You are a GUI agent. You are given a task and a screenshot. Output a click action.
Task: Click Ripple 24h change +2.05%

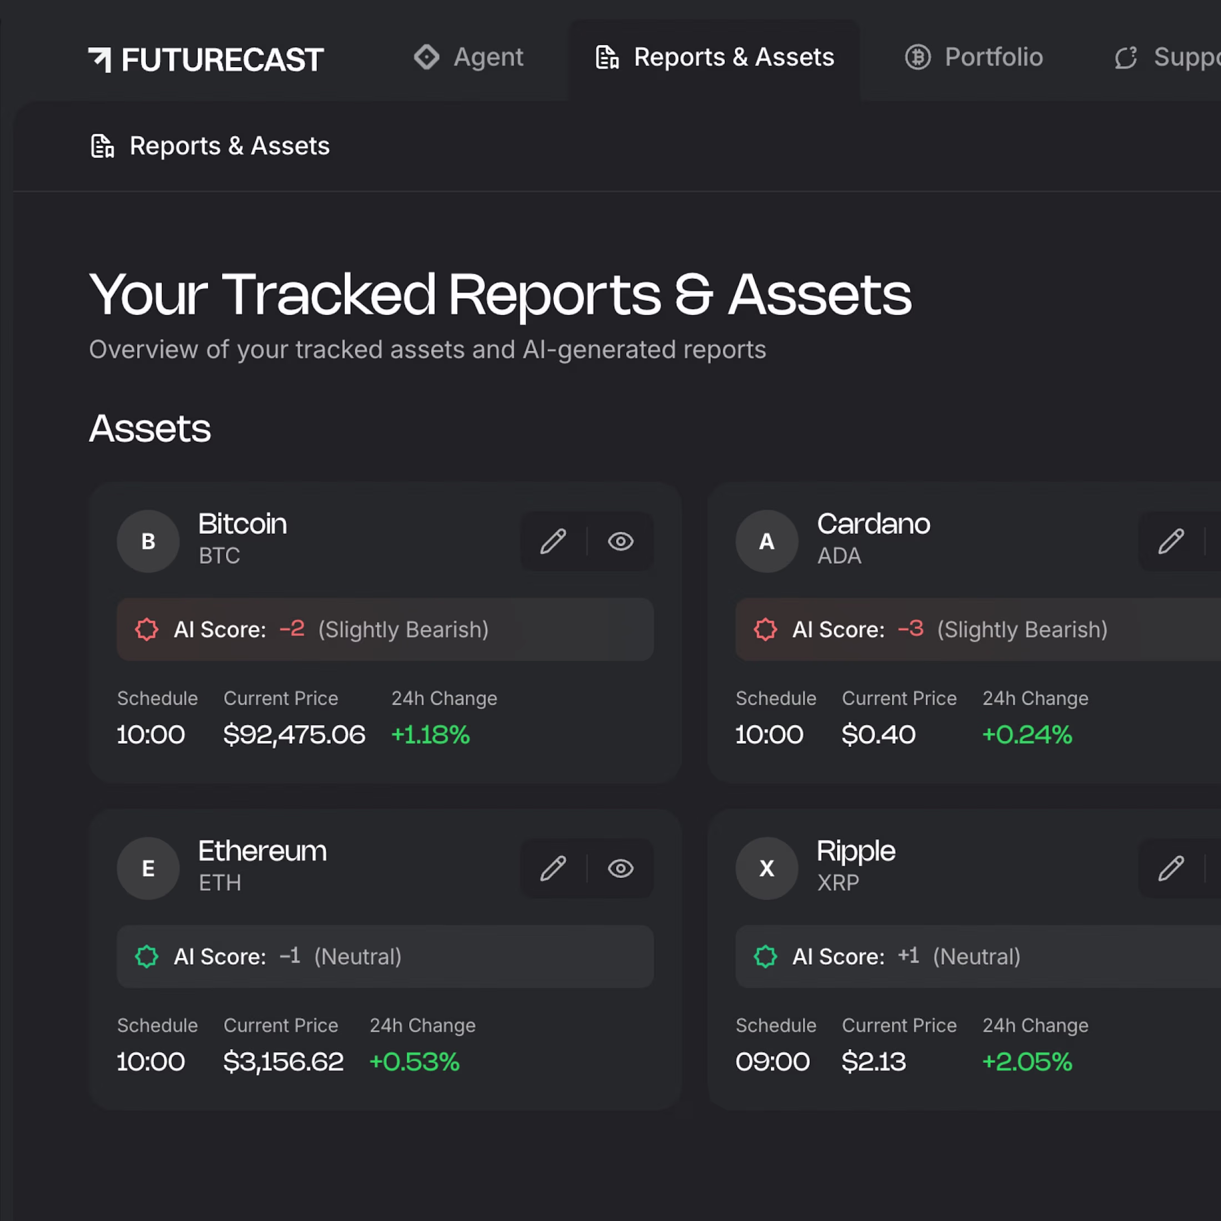(1027, 1061)
